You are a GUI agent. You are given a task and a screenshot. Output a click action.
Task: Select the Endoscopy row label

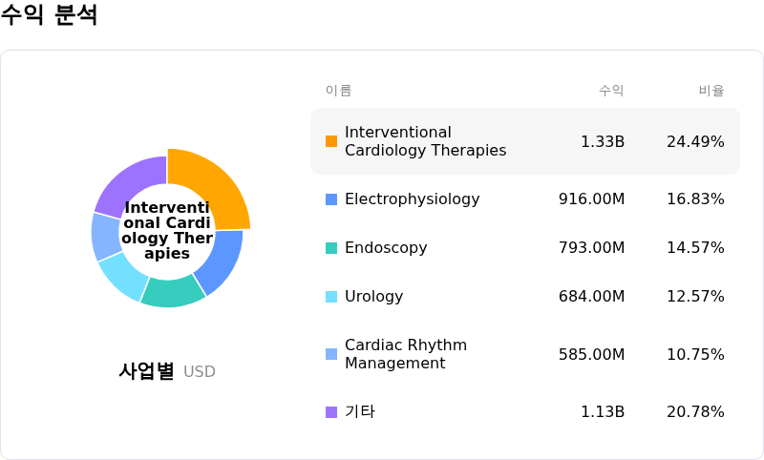point(386,248)
